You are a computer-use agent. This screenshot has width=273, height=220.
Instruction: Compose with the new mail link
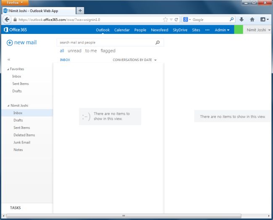26,43
